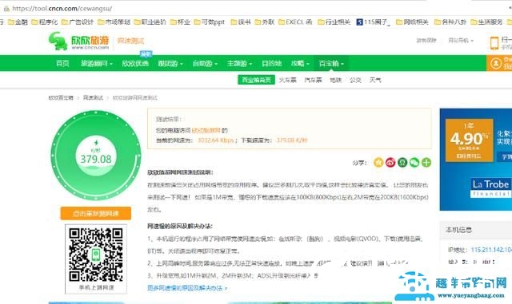This screenshot has width=512, height=304.
Task: Click the browser address bar URL
Action: click(62, 9)
